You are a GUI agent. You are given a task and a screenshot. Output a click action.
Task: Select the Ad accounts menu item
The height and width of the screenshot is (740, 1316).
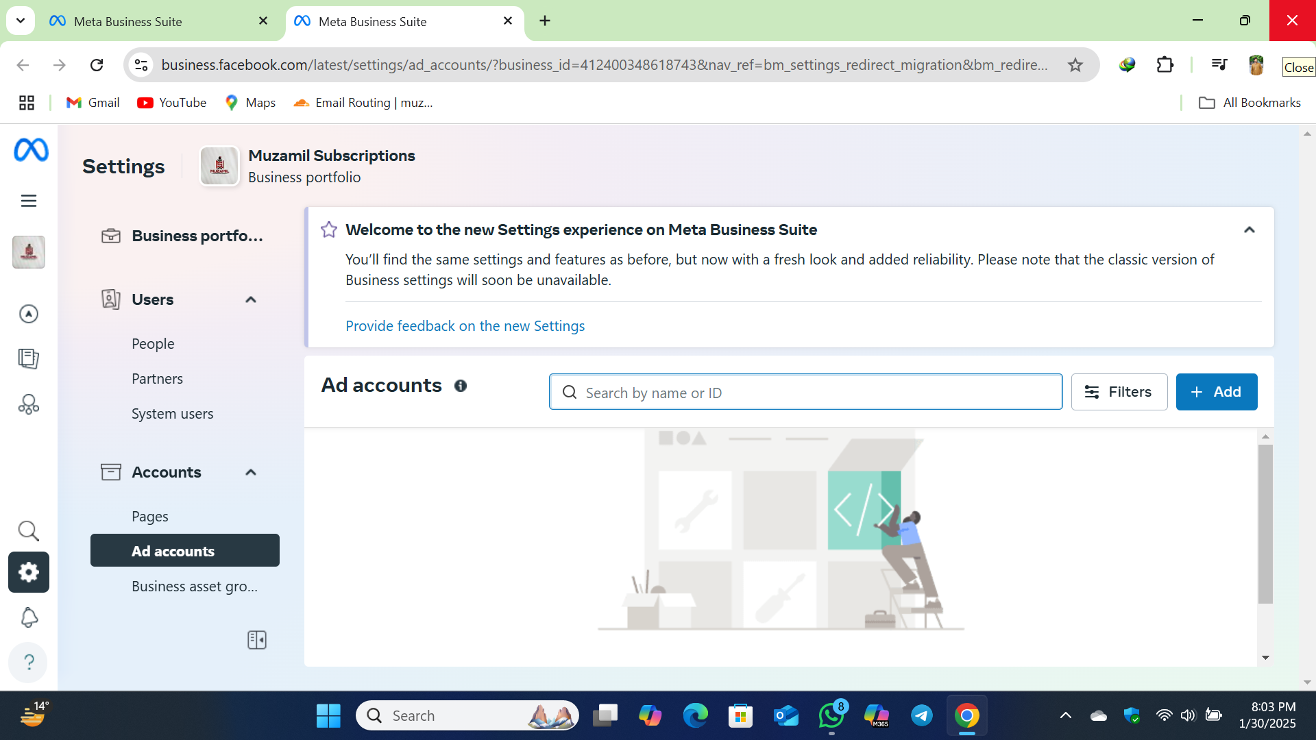click(x=185, y=550)
